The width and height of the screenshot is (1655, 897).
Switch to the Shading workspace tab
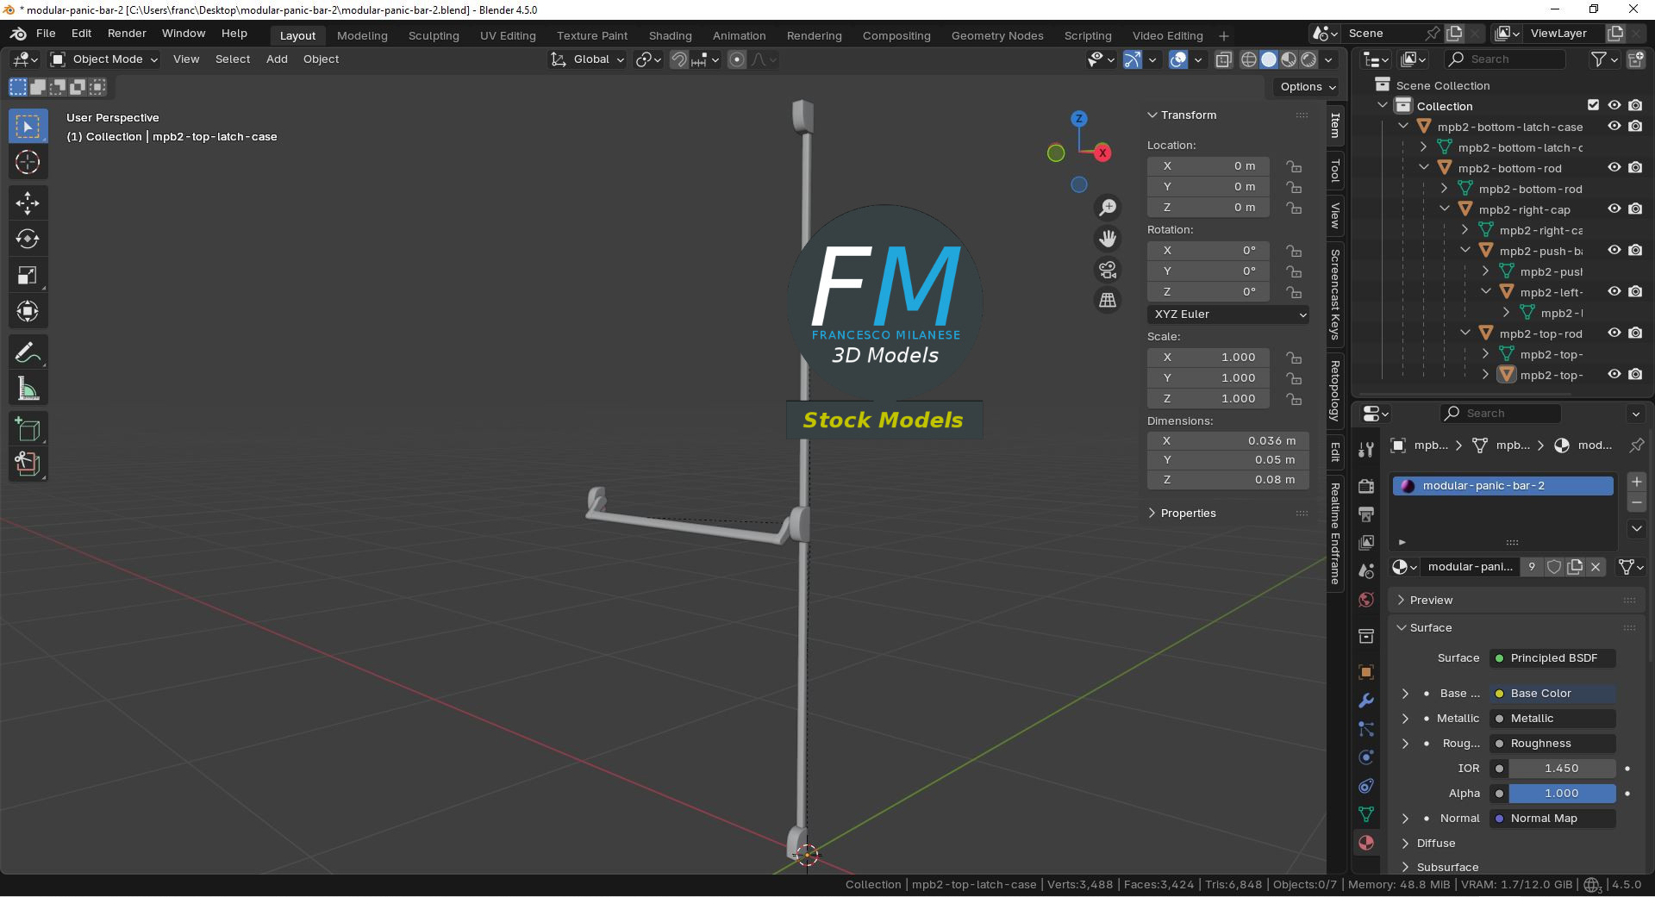coord(671,35)
